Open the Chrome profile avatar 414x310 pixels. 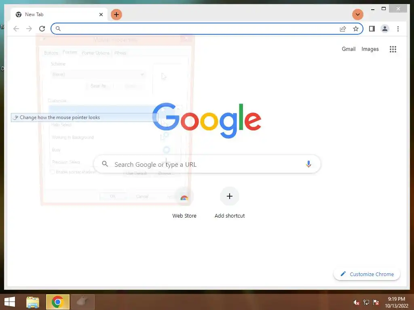tap(385, 29)
